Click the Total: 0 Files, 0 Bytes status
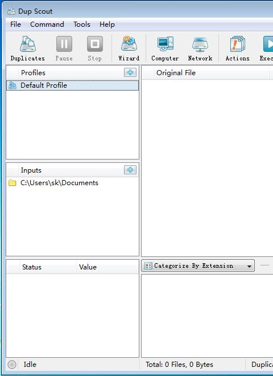273x376 pixels. (x=179, y=365)
